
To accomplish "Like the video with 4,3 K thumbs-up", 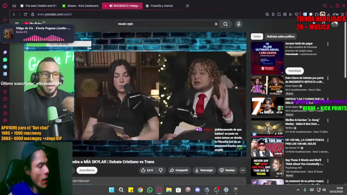I will (147, 170).
